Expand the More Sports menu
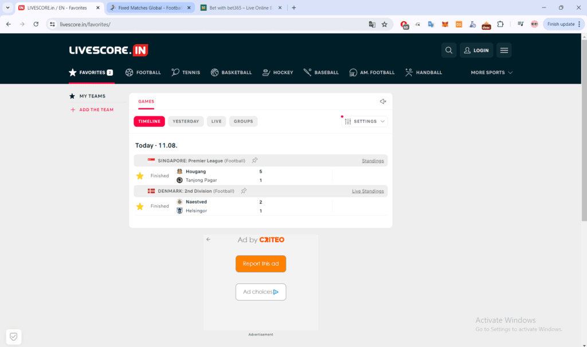This screenshot has width=587, height=347. [491, 73]
